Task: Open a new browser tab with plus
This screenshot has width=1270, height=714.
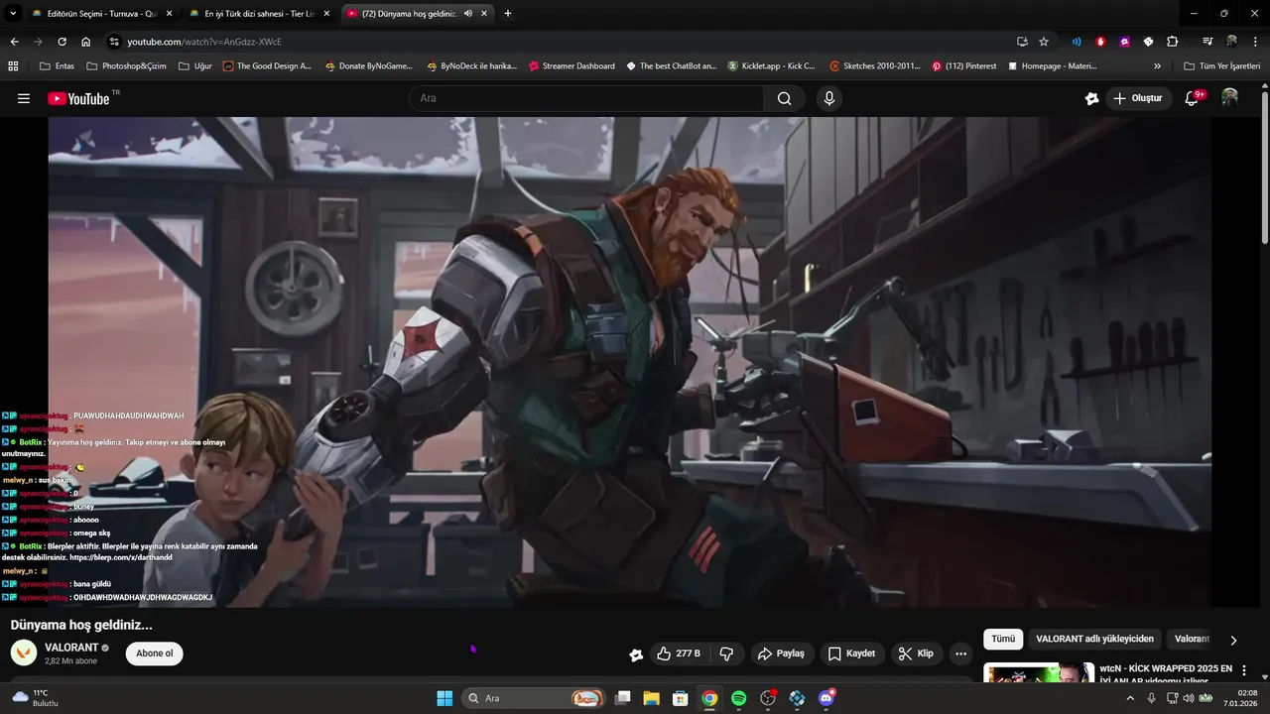Action: 508,14
